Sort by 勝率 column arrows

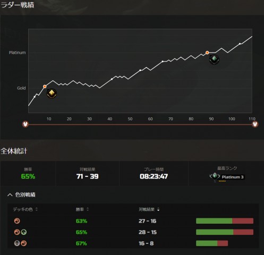pyautogui.click(x=88, y=209)
